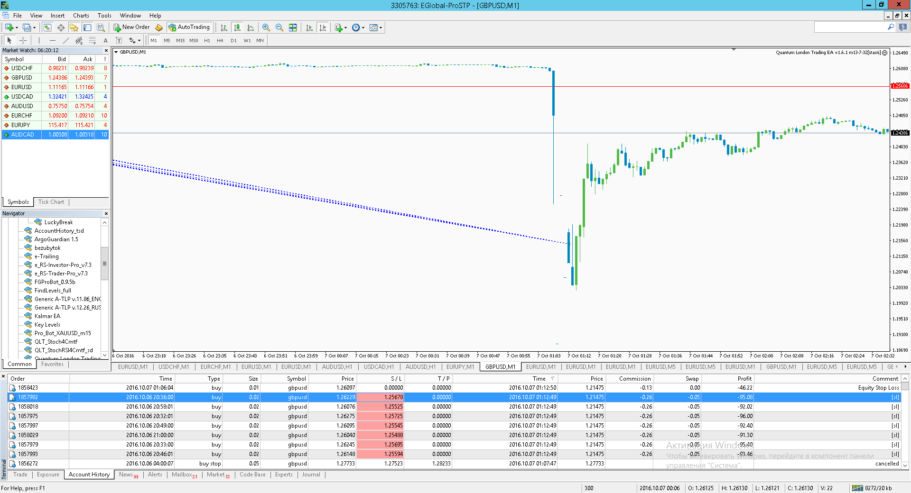Toggle chart shift icon
This screenshot has width=911, height=493.
click(323, 27)
